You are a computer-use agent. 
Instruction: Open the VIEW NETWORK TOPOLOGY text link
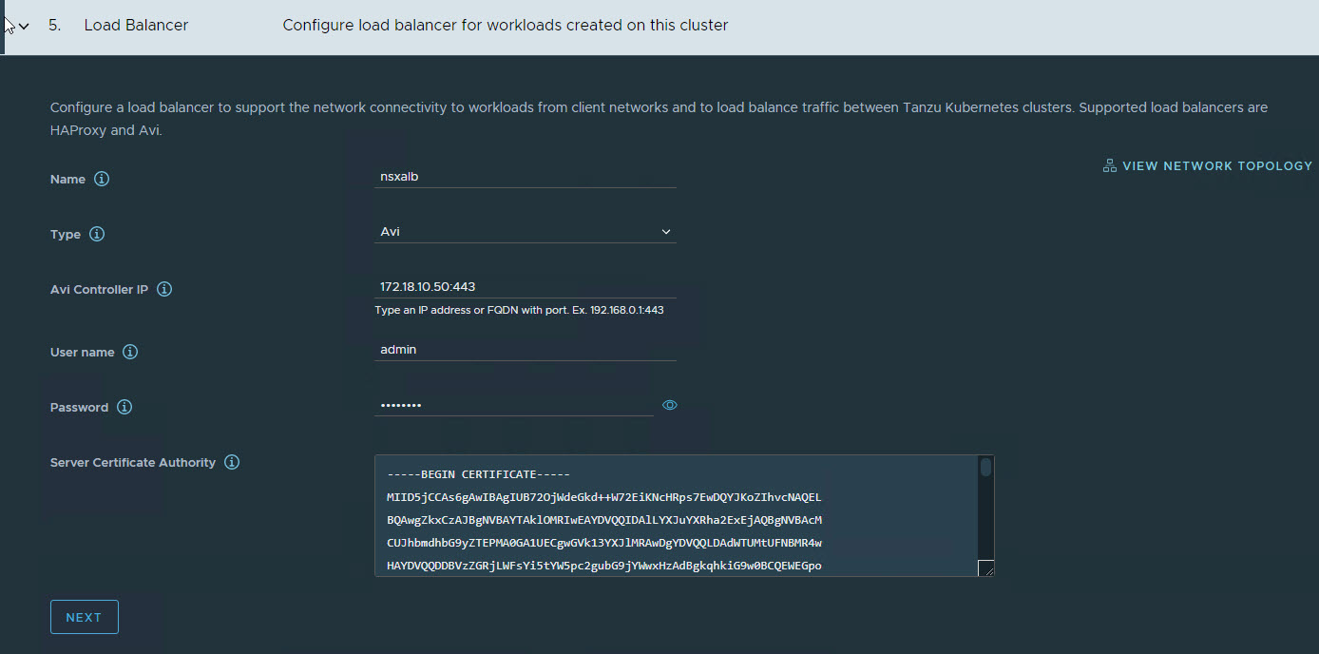point(1216,165)
